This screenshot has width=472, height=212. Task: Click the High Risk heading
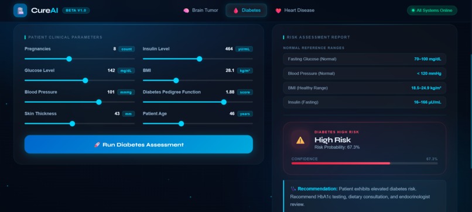click(x=333, y=140)
